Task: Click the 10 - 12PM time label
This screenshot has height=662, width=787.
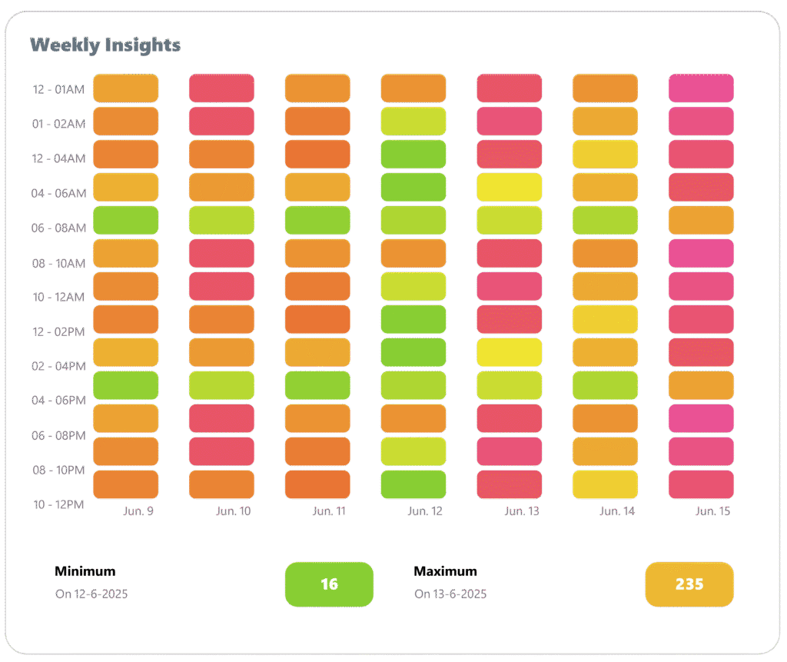Action: 58,505
